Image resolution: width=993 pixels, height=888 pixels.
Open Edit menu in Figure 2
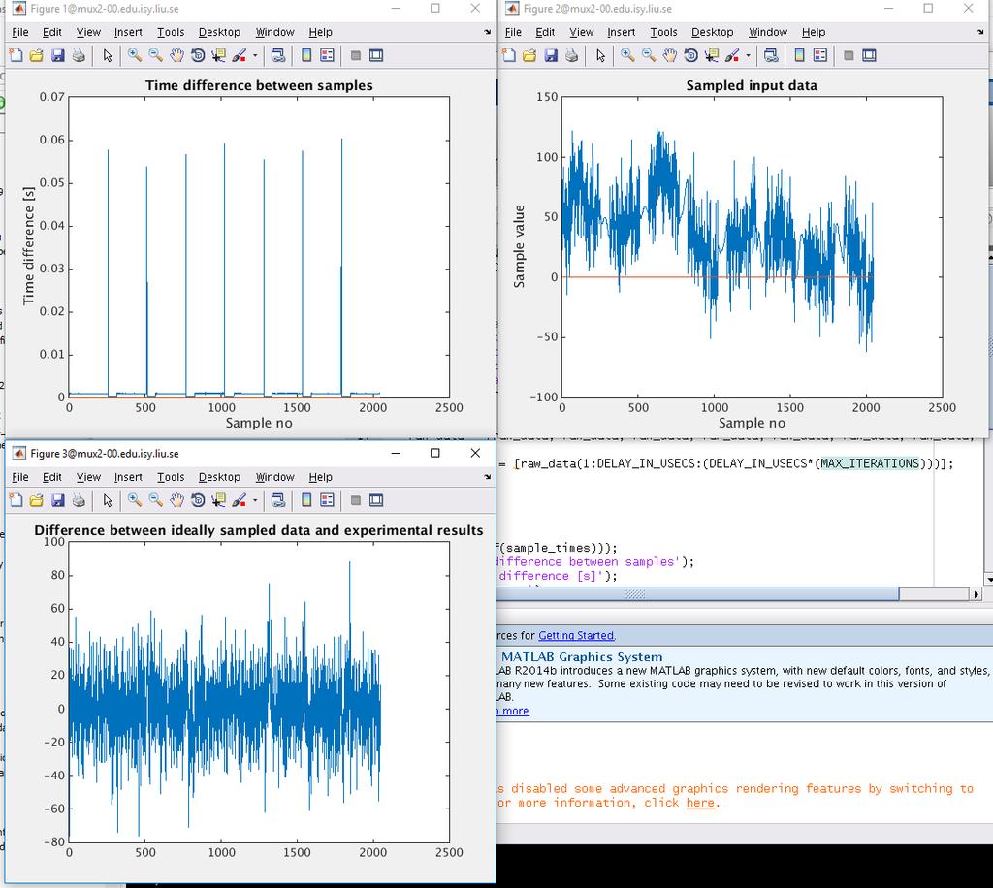pyautogui.click(x=545, y=32)
